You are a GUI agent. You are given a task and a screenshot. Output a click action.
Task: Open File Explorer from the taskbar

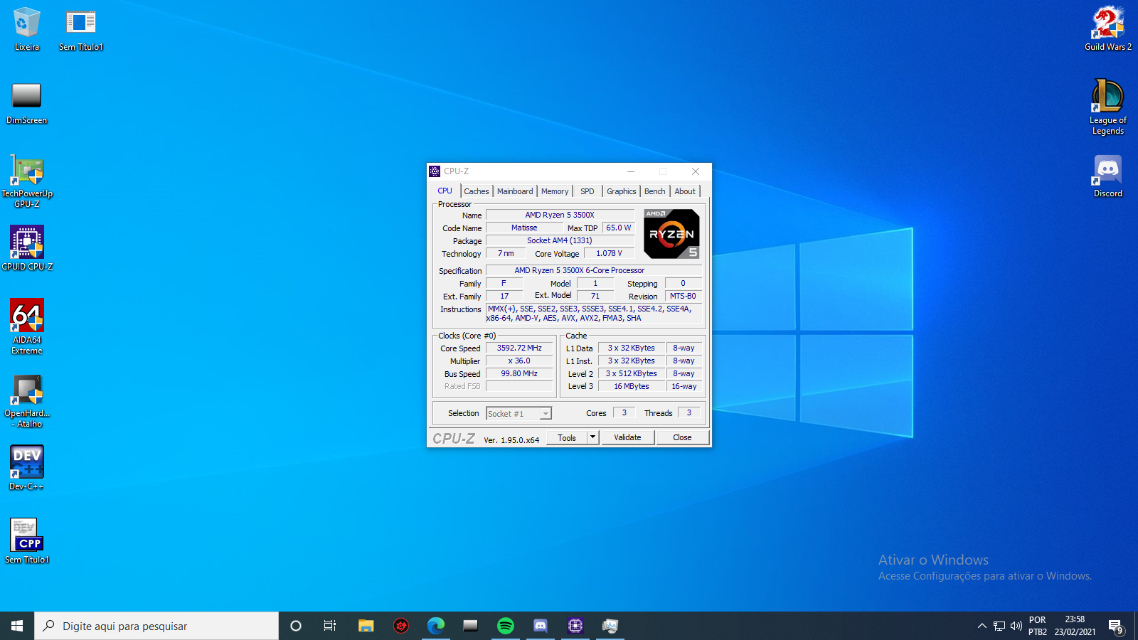pyautogui.click(x=366, y=626)
